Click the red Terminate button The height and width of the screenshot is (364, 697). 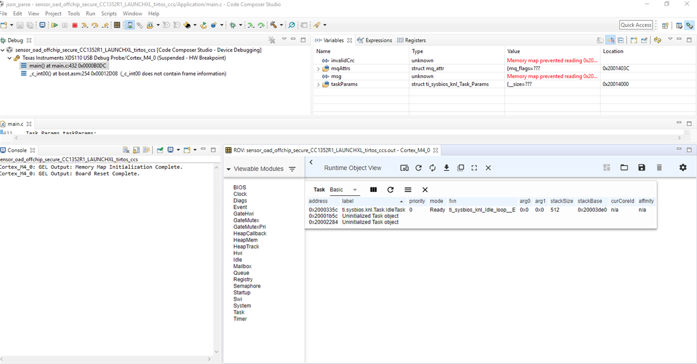(75, 25)
